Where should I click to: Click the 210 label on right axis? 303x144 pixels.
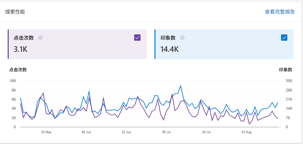pyautogui.click(x=288, y=99)
